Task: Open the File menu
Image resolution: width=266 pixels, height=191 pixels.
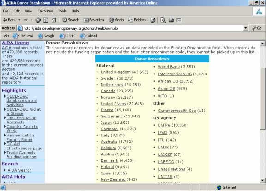Action: 6,11
